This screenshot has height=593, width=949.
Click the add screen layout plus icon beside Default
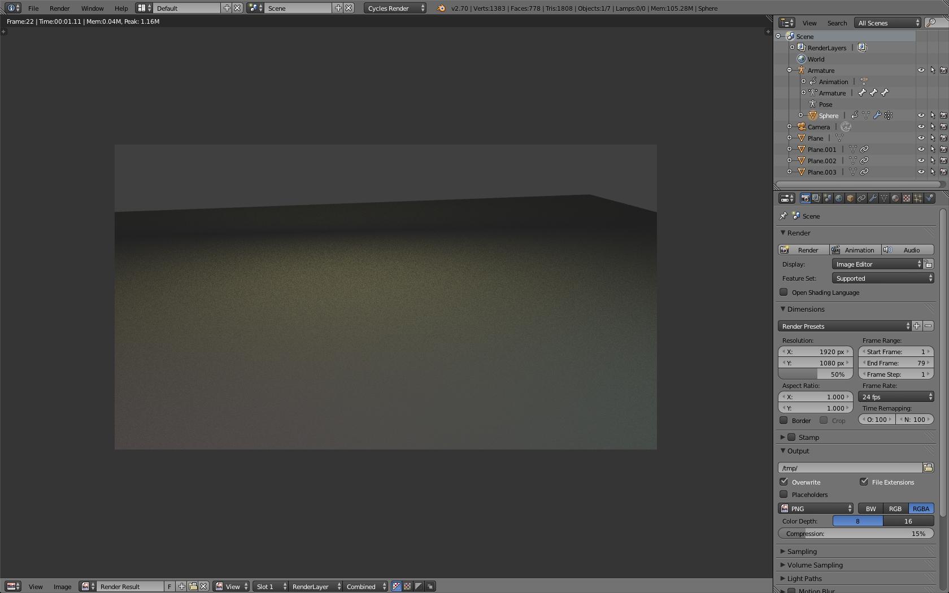227,8
